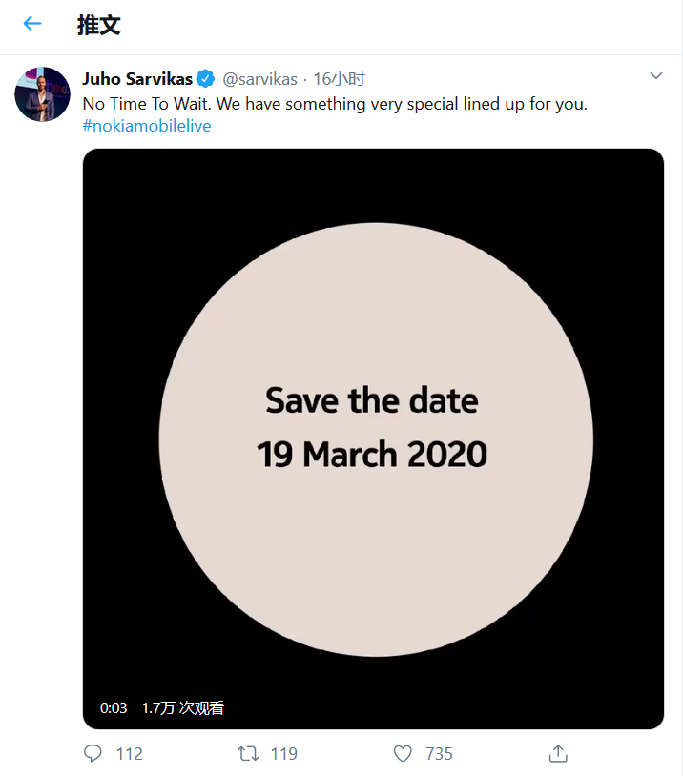The width and height of the screenshot is (683, 776).
Task: Play the Save the date video
Action: [373, 439]
